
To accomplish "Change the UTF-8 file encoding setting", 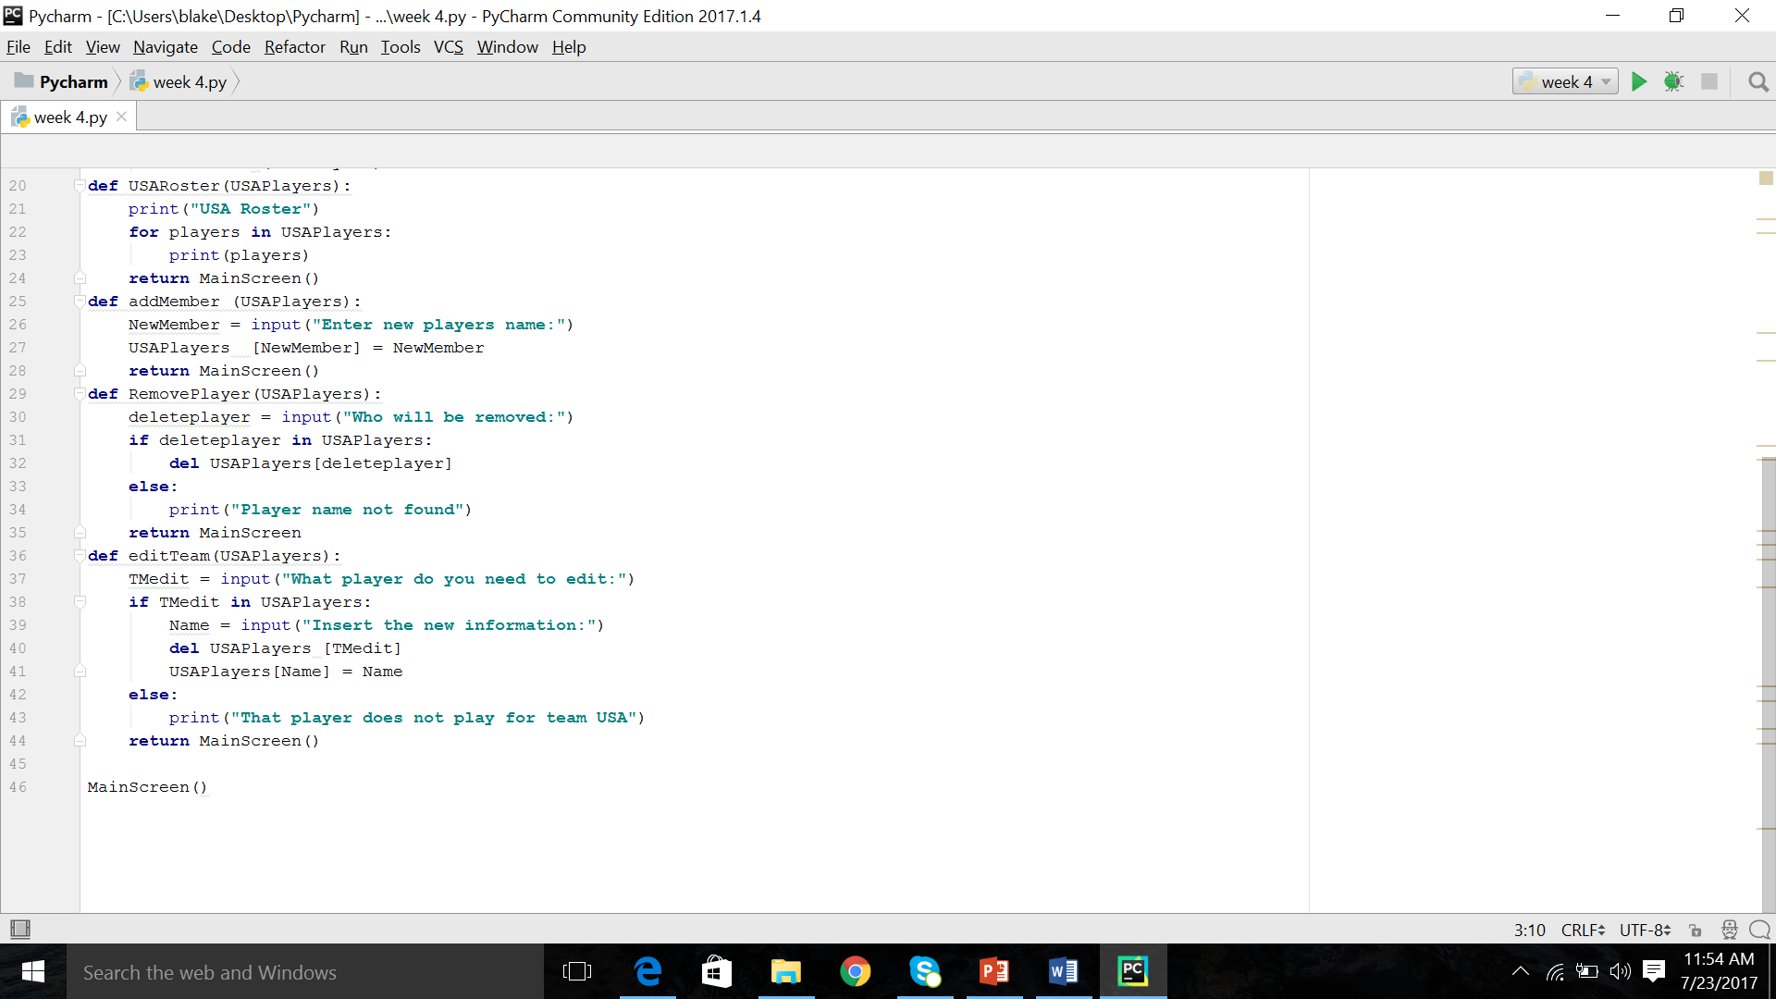I will click(1644, 930).
